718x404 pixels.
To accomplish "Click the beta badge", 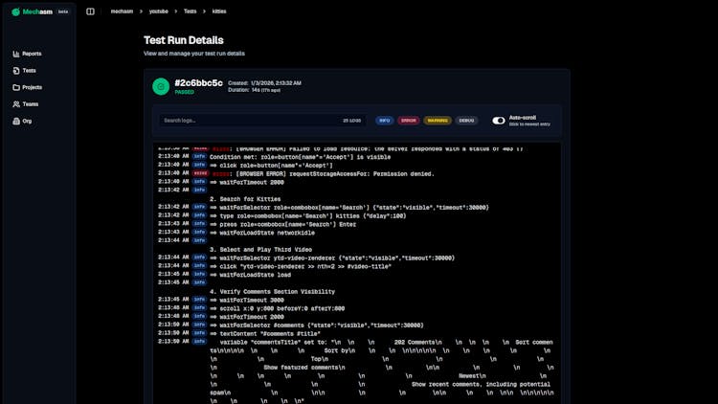I will coord(63,11).
